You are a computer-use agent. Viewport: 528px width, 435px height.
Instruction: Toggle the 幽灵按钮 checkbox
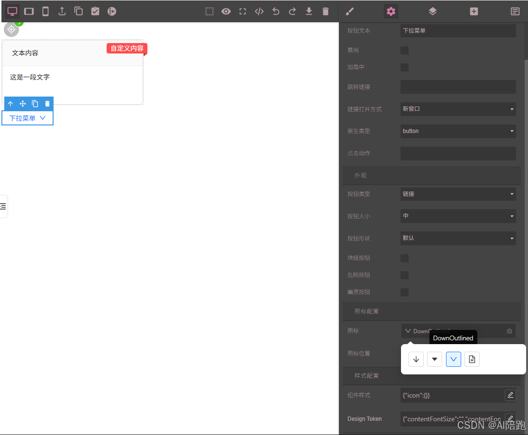click(404, 292)
